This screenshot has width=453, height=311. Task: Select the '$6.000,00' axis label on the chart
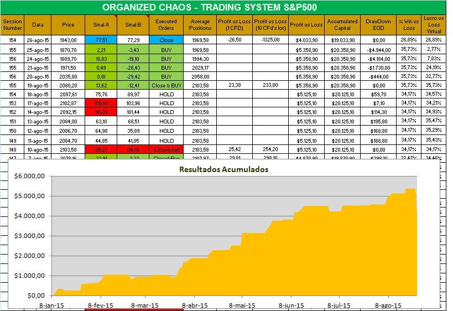(29, 176)
